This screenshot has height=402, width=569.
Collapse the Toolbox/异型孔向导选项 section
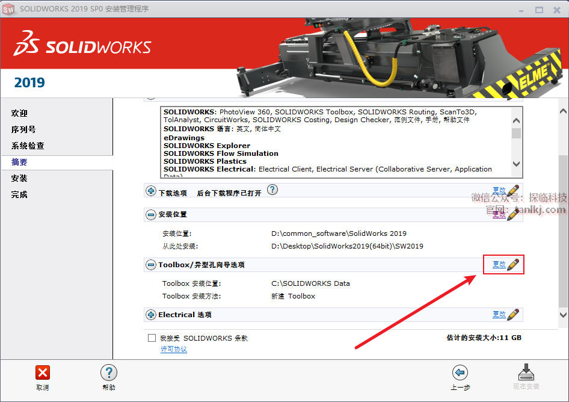pyautogui.click(x=151, y=265)
